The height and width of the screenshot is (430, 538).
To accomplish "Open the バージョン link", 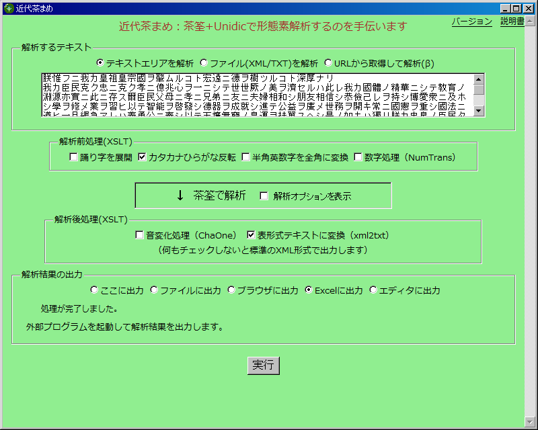I will (471, 21).
